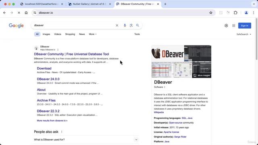Click More results from dbeaver.io
This screenshot has width=258, height=145.
[52, 121]
